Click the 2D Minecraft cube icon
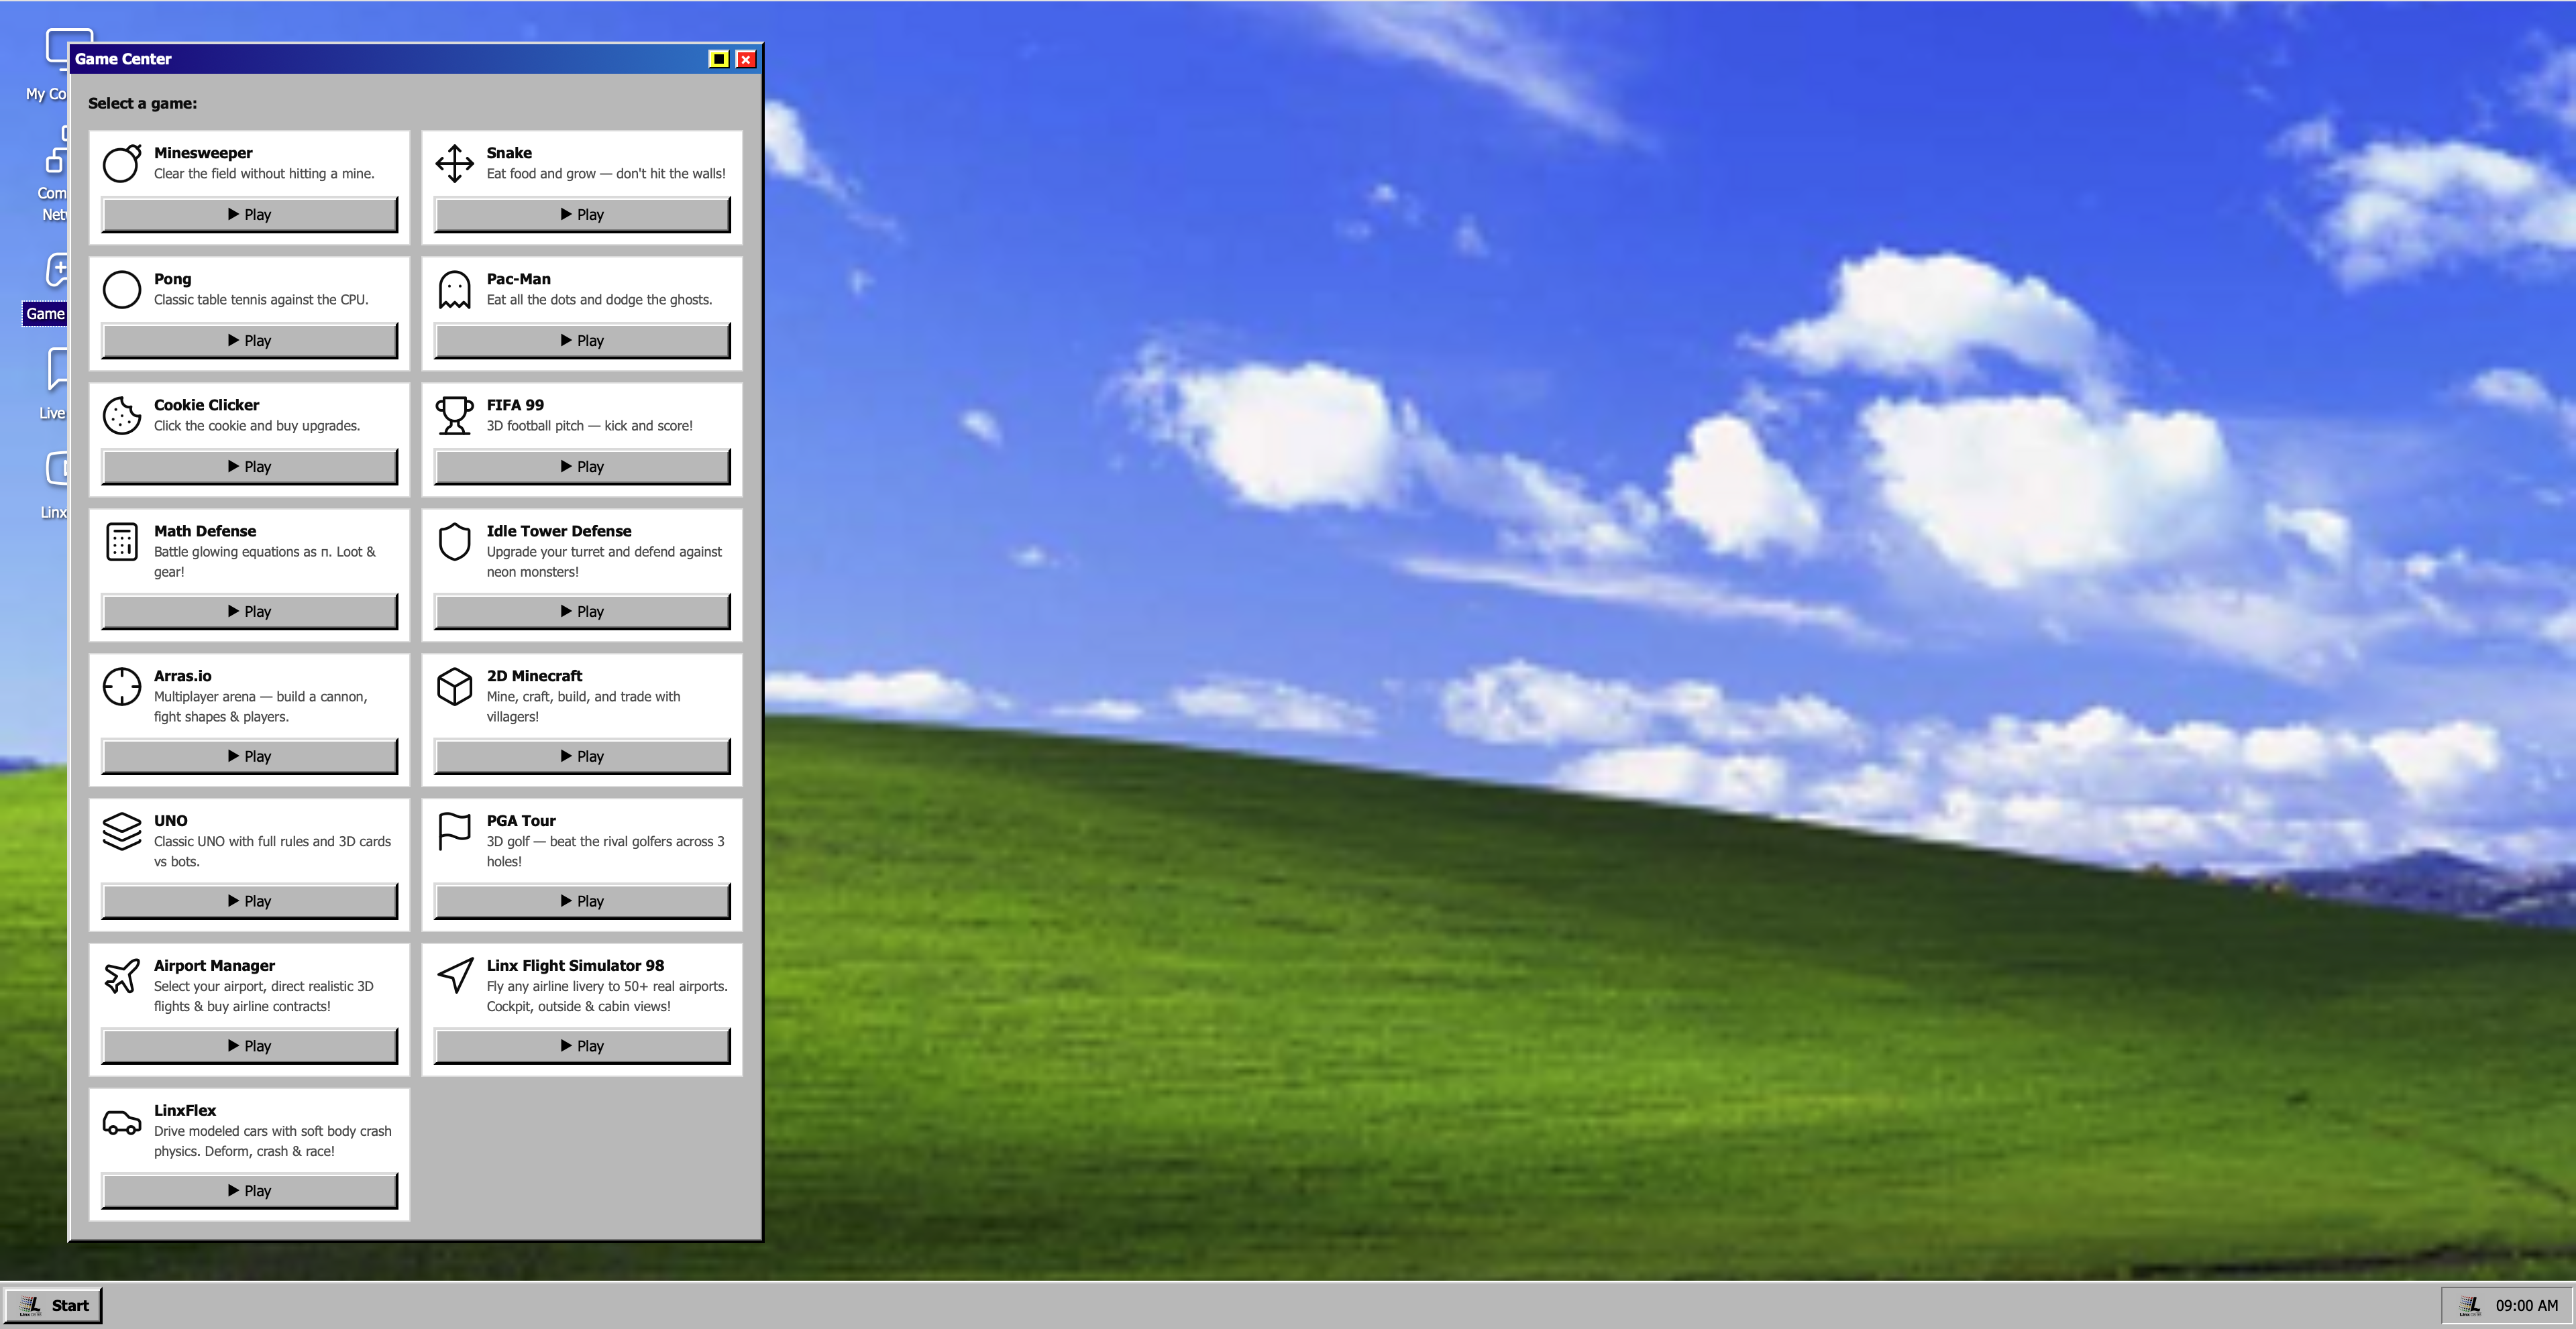 [454, 687]
